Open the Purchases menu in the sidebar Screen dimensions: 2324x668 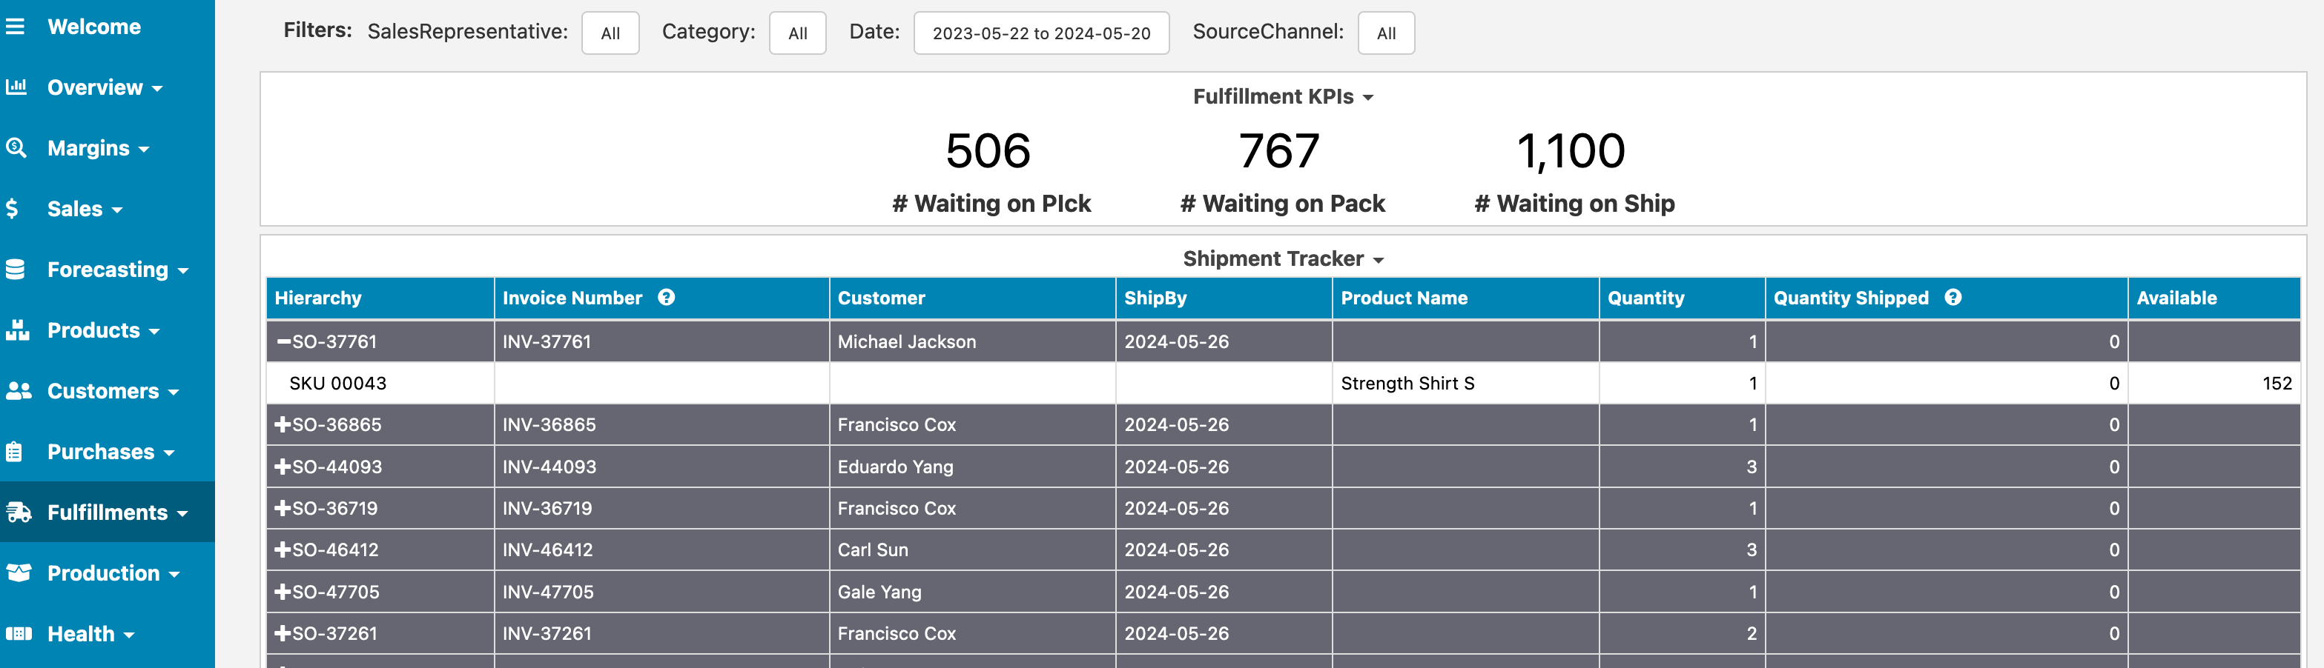(x=110, y=452)
